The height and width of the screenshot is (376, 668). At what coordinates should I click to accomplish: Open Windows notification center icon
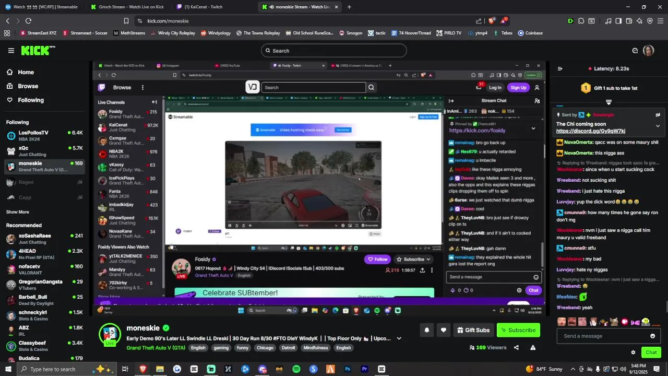[657, 369]
